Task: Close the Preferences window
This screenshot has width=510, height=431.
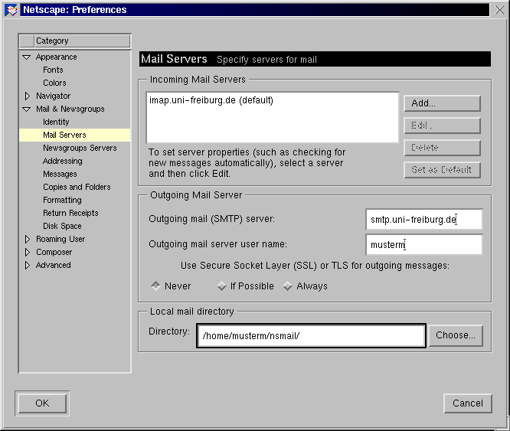Action: 499,10
